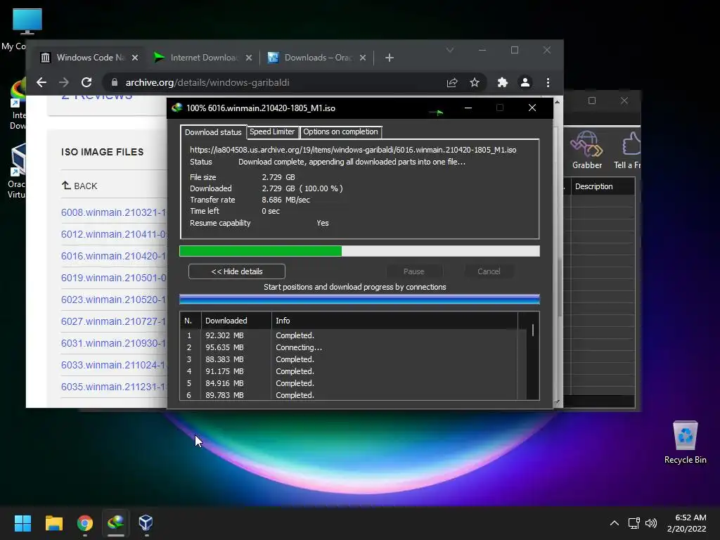Image resolution: width=720 pixels, height=540 pixels.
Task: Open File Explorer from the taskbar
Action: (x=54, y=523)
